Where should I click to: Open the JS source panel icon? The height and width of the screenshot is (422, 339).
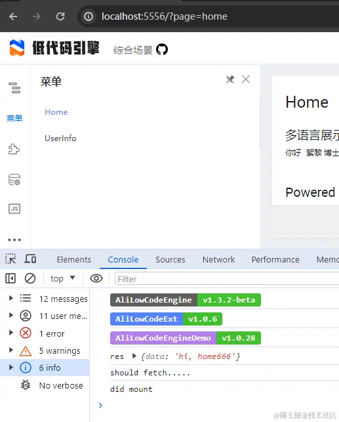click(14, 209)
